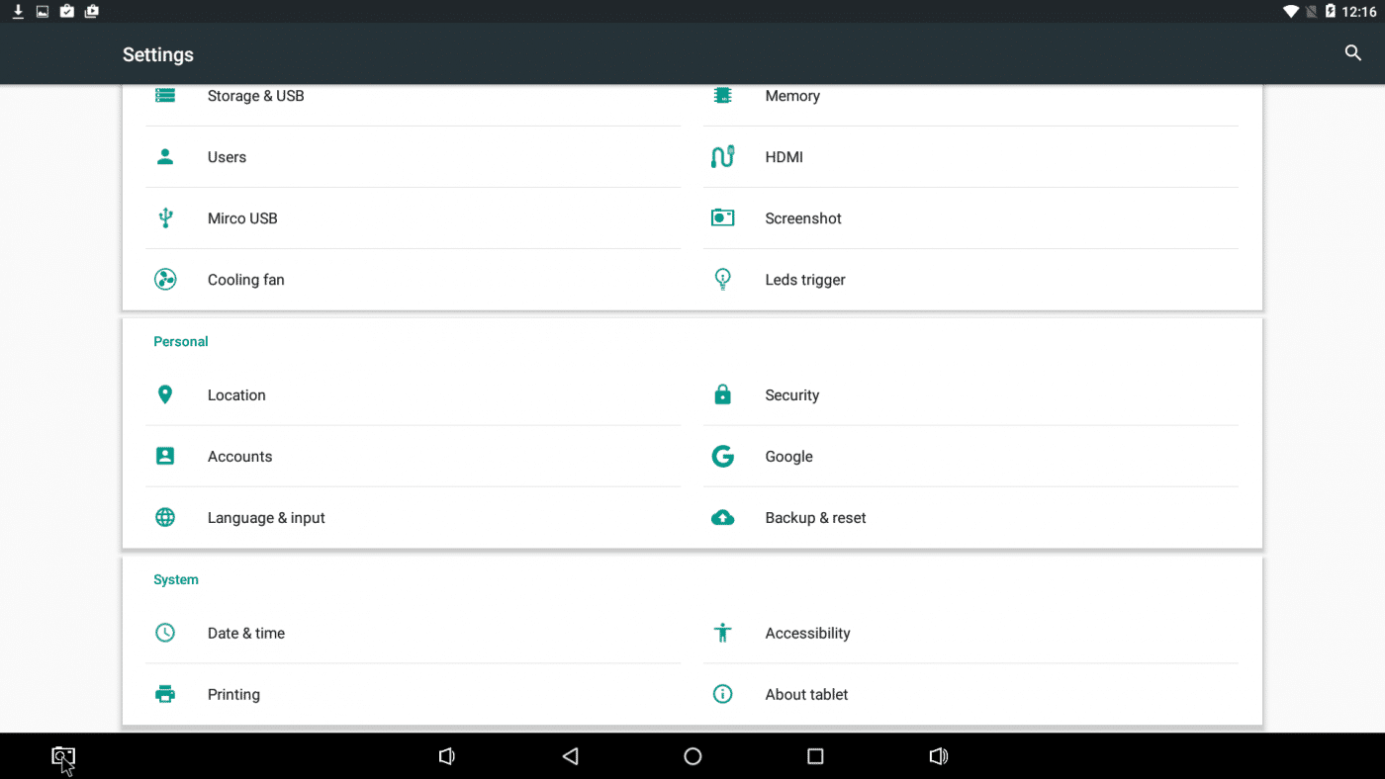Open recent apps with square button
Image resolution: width=1385 pixels, height=779 pixels.
click(815, 756)
